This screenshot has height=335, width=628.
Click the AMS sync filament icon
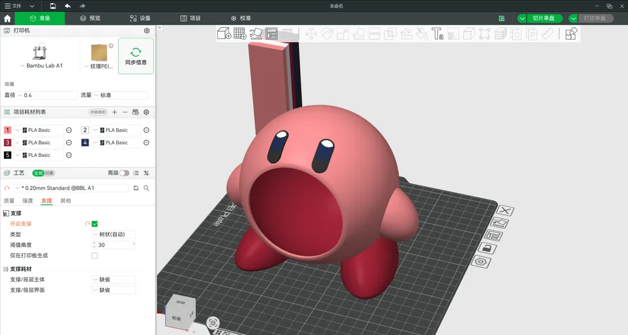click(136, 112)
